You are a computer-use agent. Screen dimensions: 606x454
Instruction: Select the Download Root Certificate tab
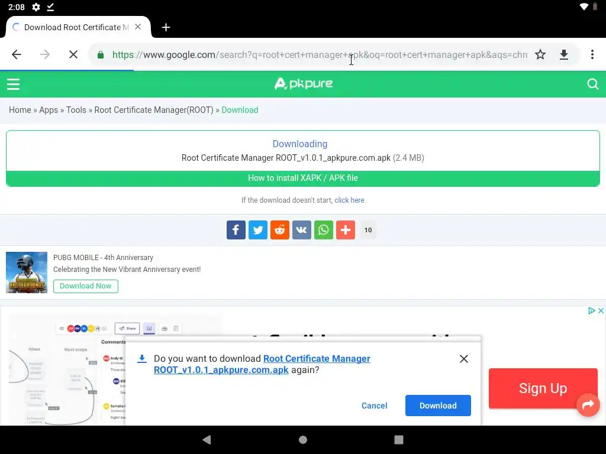(78, 27)
